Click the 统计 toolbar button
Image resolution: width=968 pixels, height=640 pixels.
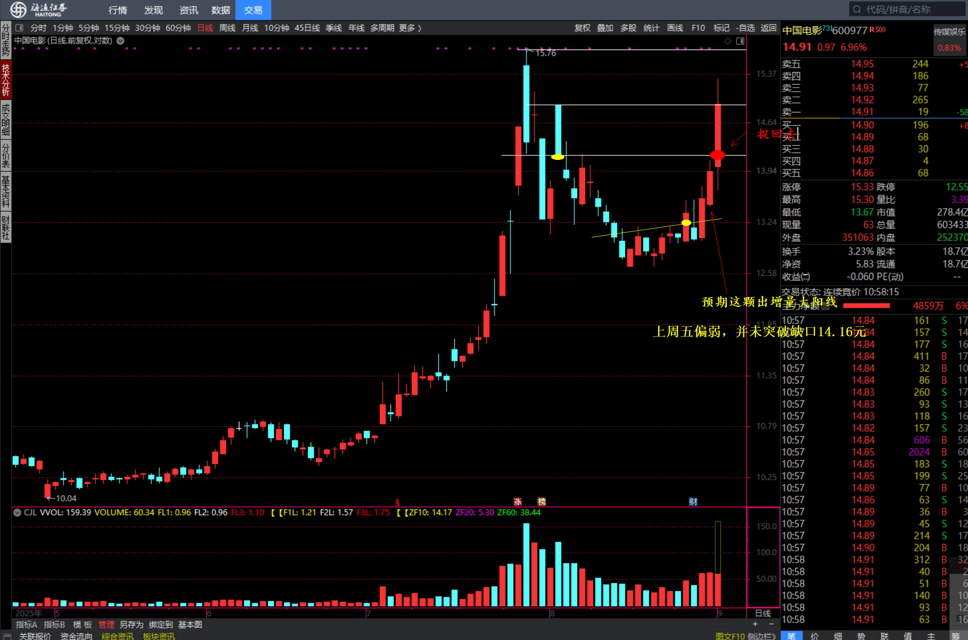pyautogui.click(x=652, y=28)
